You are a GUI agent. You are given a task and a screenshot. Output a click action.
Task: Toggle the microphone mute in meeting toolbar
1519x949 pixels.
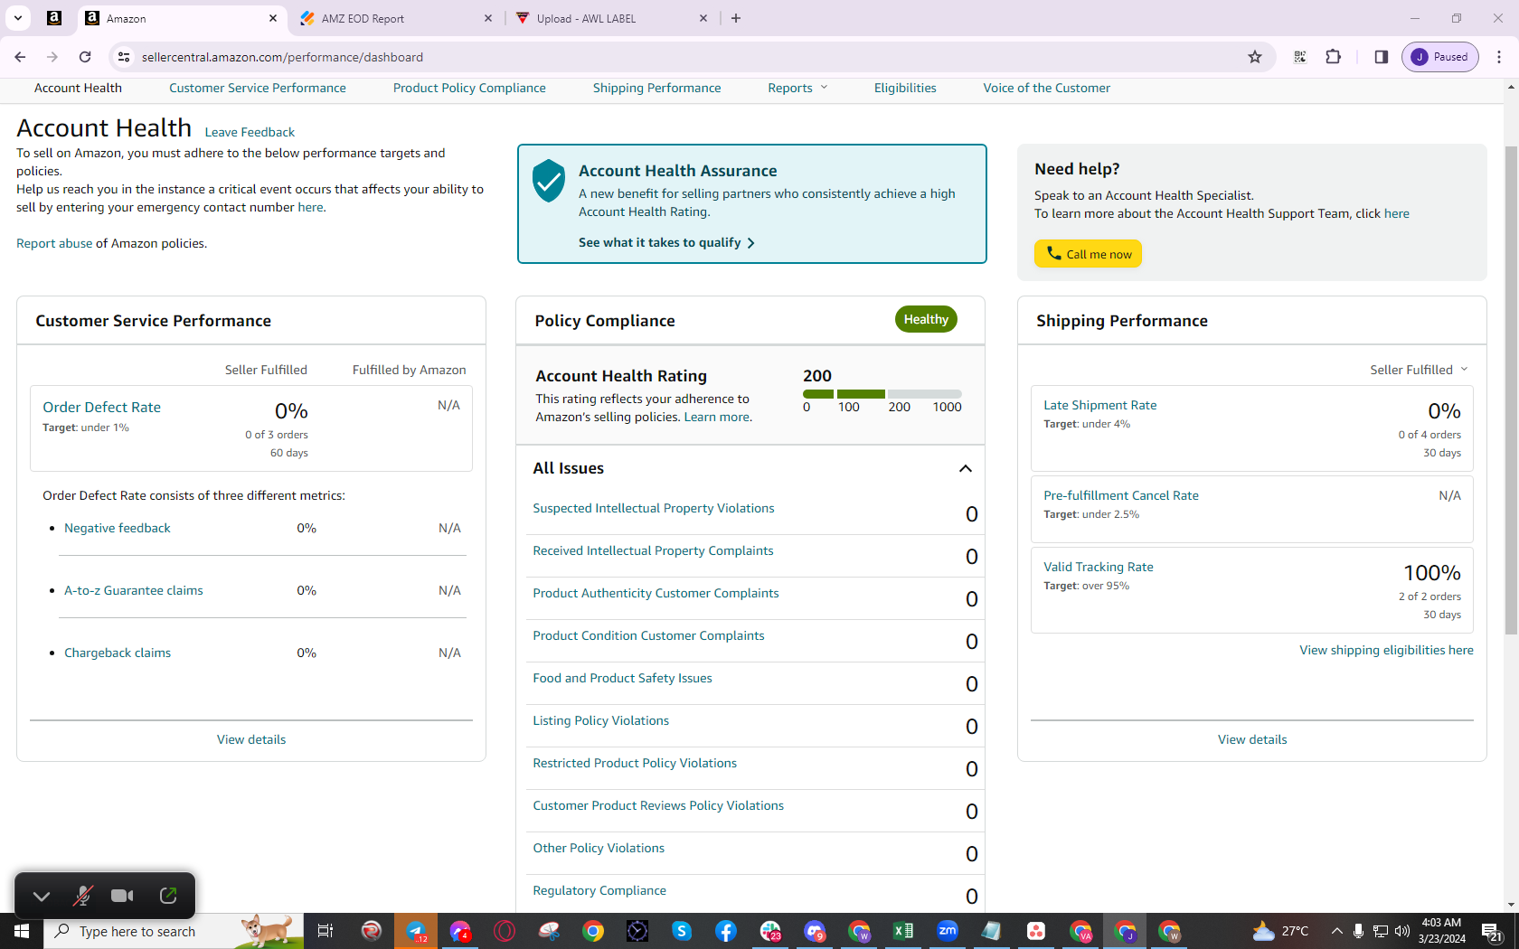(82, 896)
